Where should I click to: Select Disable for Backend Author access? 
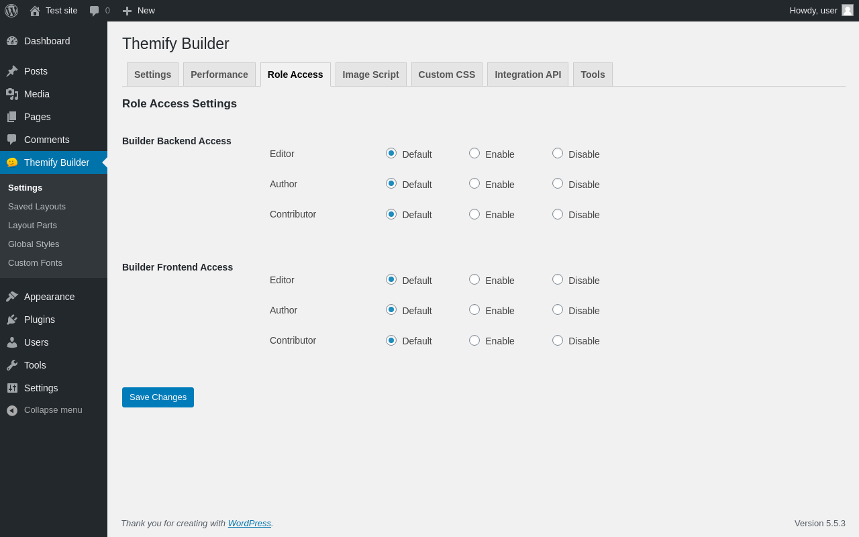click(558, 183)
